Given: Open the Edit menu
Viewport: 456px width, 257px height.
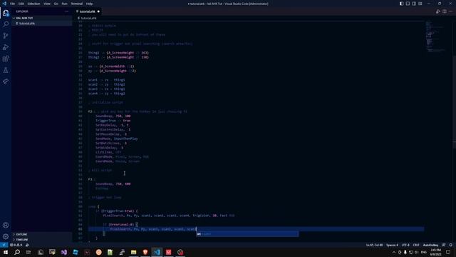Looking at the screenshot, I should [21, 4].
